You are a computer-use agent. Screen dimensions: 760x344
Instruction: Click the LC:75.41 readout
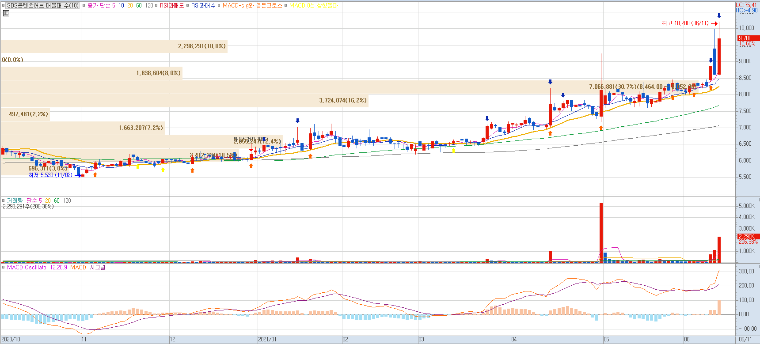[746, 5]
